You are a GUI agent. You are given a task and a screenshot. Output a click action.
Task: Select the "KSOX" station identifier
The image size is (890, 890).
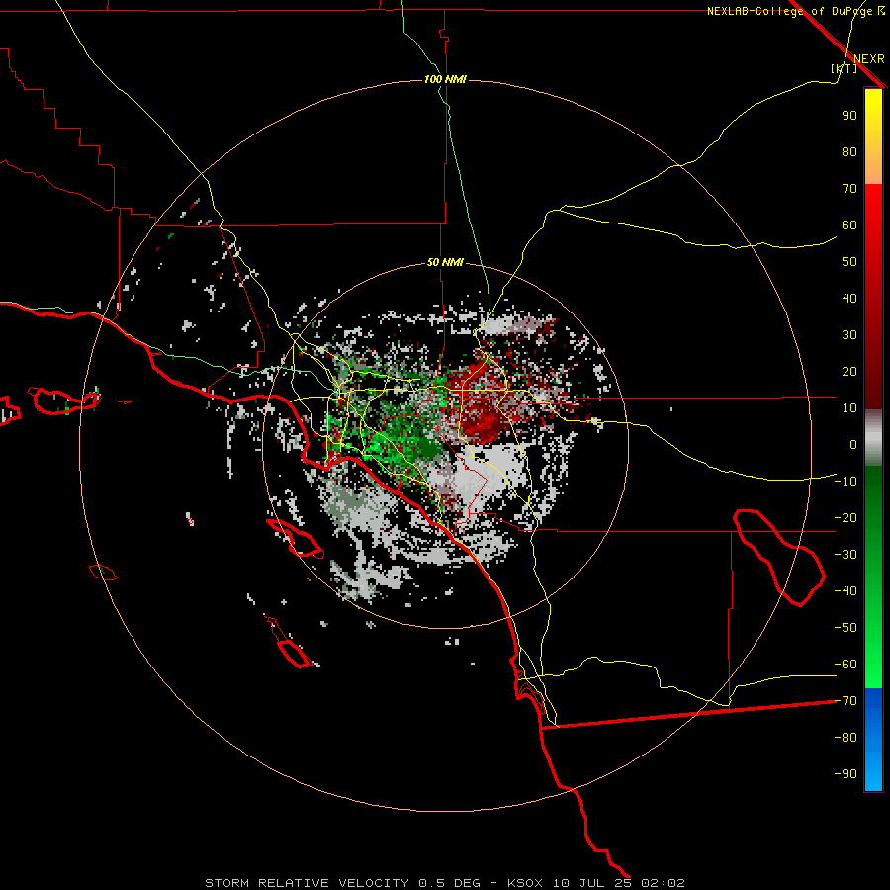click(x=524, y=883)
